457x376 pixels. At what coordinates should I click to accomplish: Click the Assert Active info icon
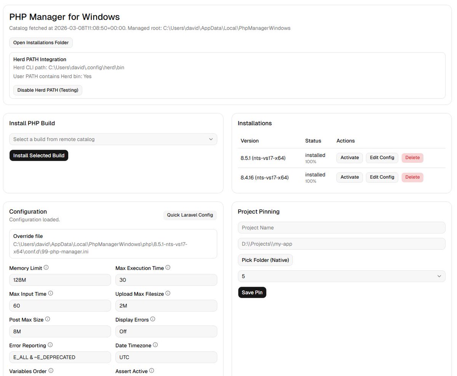point(152,371)
